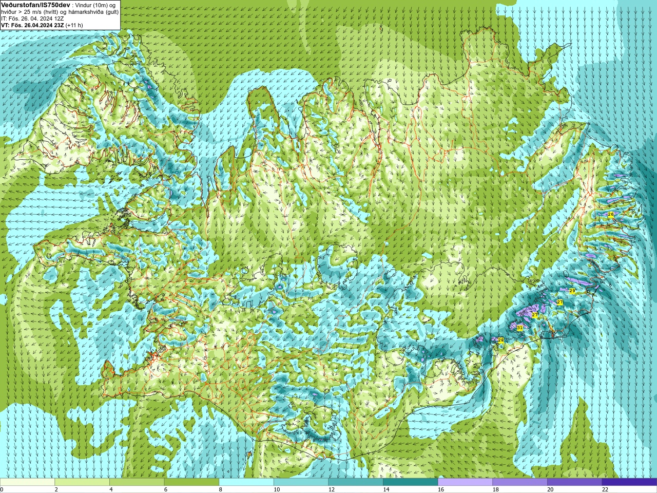Click the pale yellow 0–2 m/s legend swatch
657x493 pixels.
[x=27, y=482]
